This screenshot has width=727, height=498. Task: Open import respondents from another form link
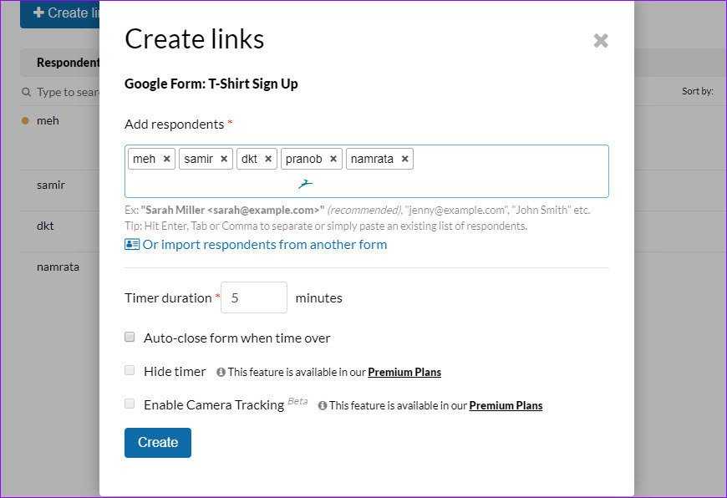[265, 245]
